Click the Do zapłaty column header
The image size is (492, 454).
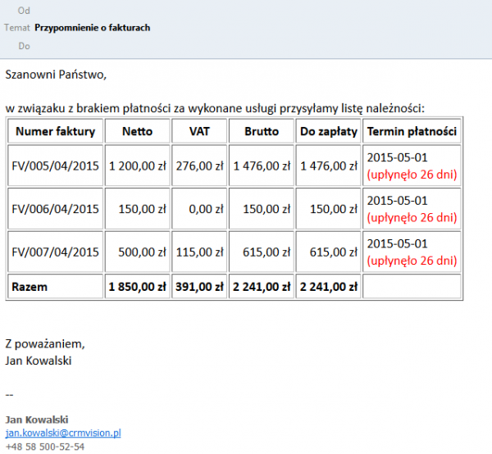click(328, 131)
